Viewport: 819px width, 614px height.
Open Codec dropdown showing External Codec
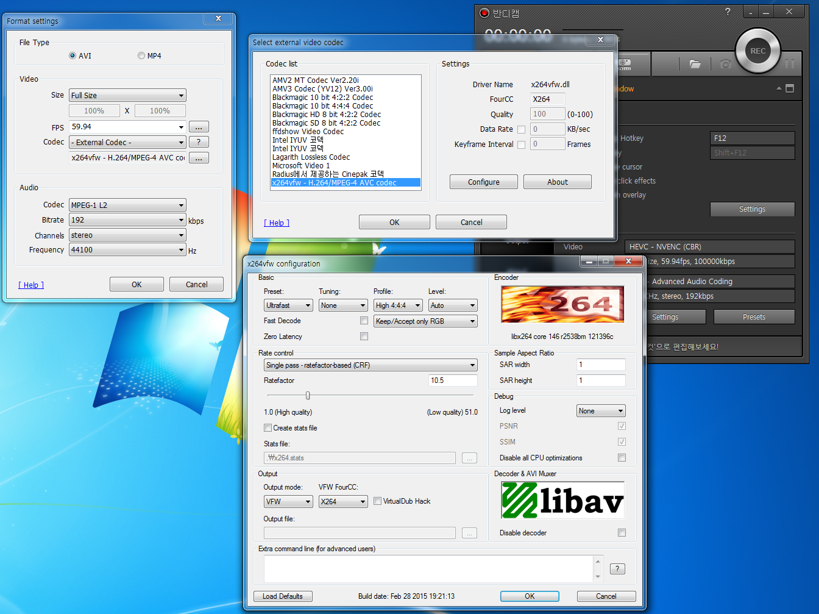[x=127, y=142]
